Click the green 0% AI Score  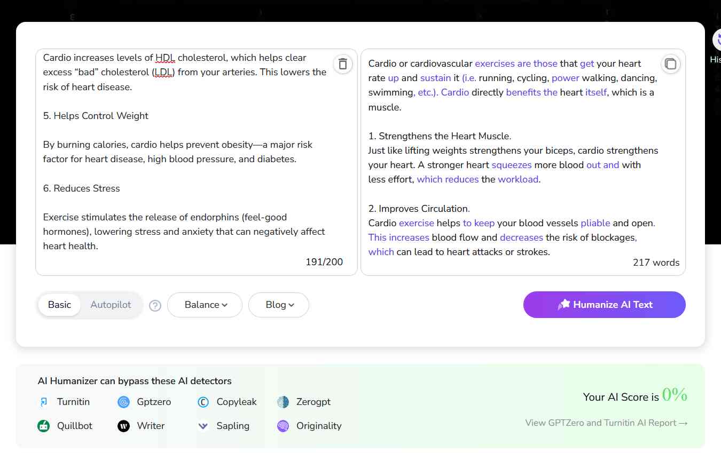(x=675, y=395)
